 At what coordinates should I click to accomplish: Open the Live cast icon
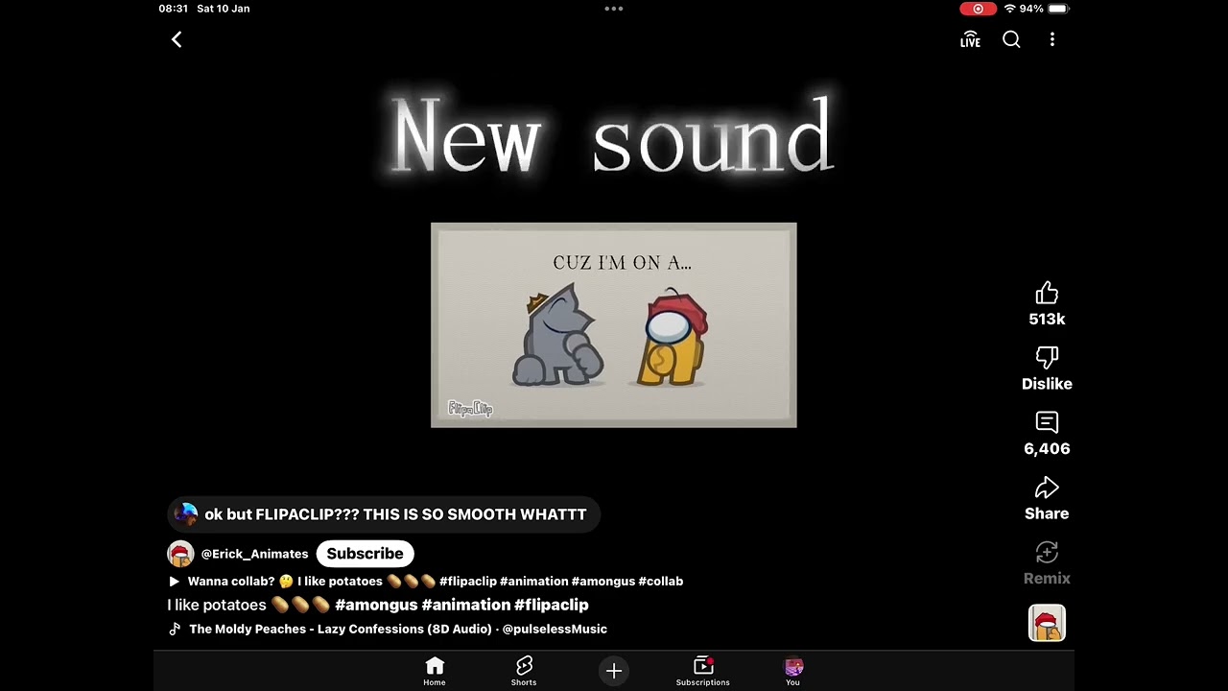[x=970, y=39]
